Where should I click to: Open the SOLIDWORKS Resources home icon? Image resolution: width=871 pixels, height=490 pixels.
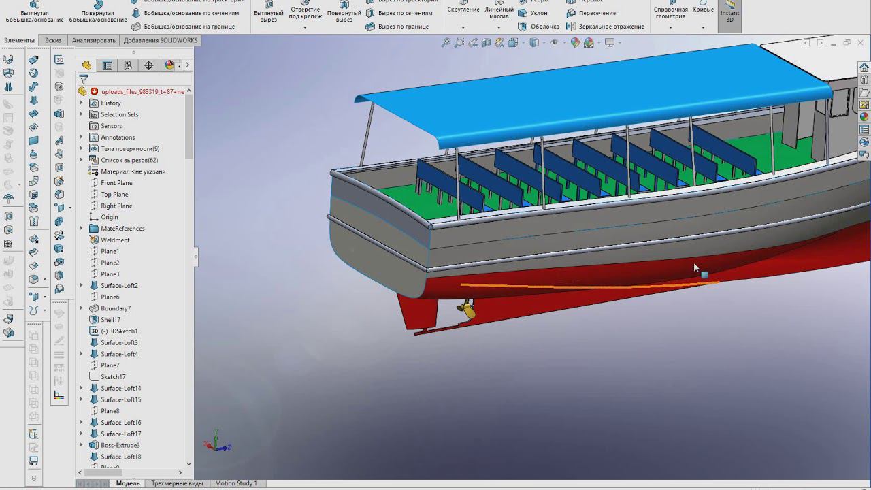coord(864,67)
